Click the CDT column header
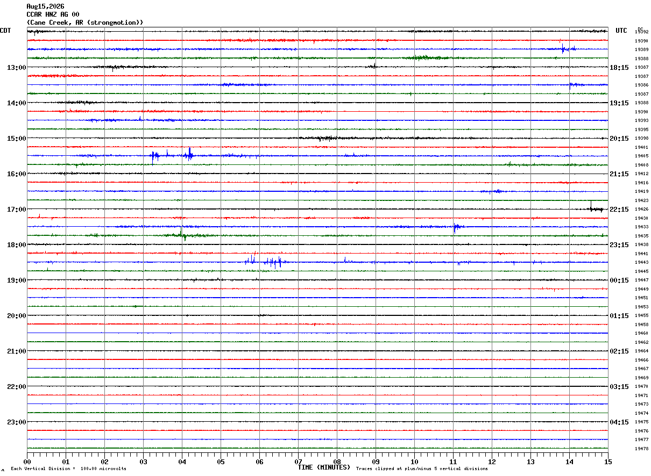This screenshot has height=476, width=651. click(6, 31)
